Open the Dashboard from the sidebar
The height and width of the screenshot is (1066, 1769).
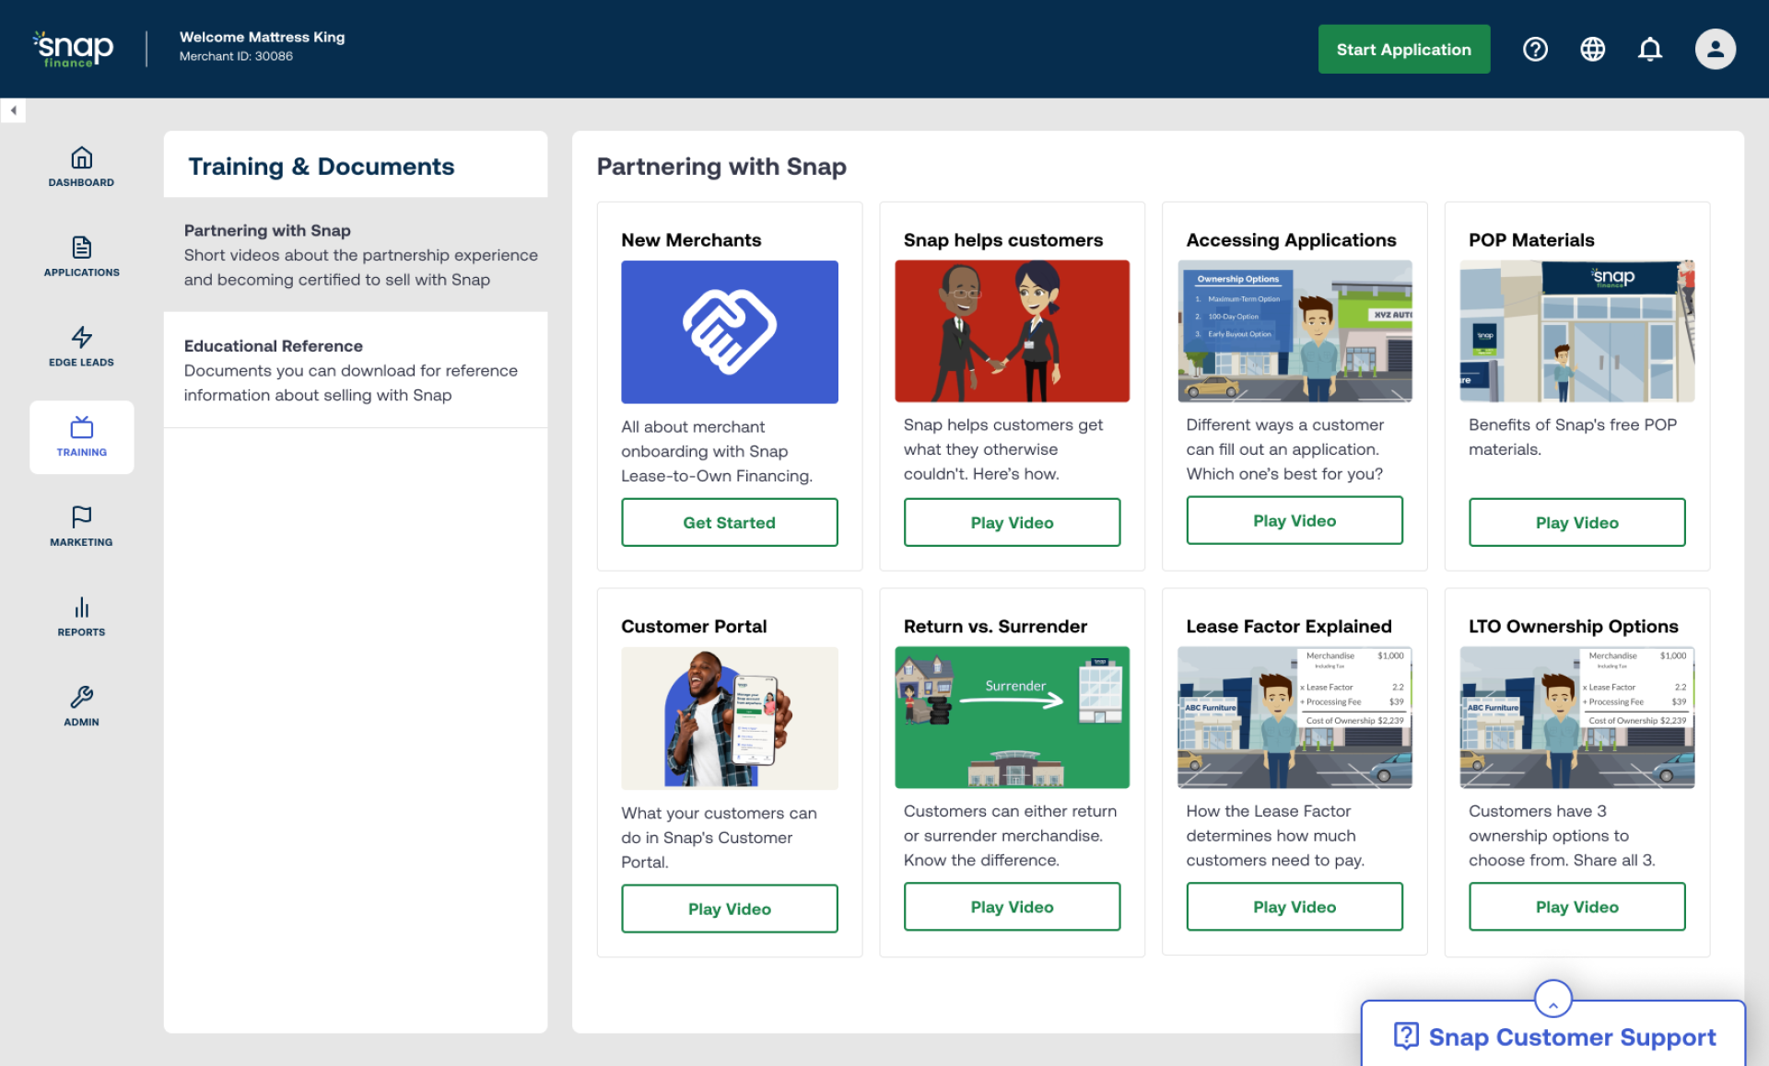(81, 167)
